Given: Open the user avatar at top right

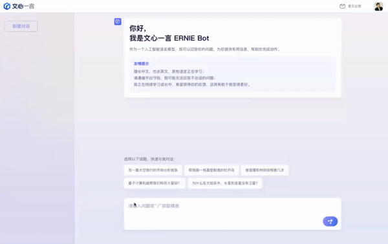Looking at the screenshot, I should (378, 6).
